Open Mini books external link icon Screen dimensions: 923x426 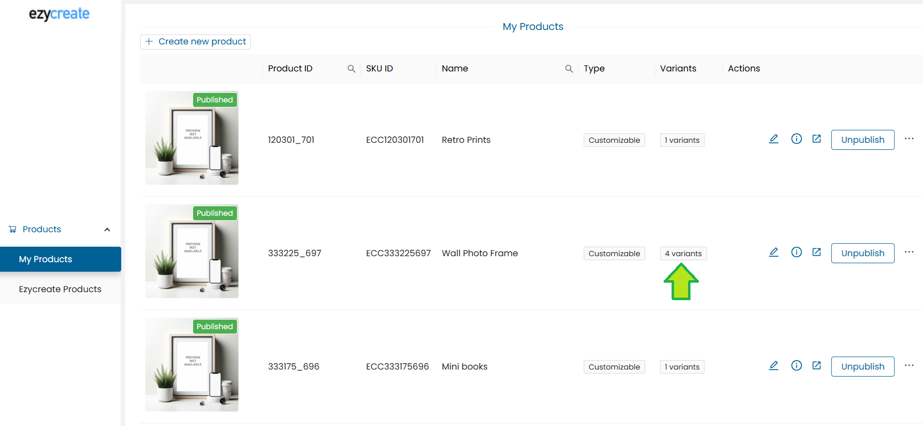point(816,366)
